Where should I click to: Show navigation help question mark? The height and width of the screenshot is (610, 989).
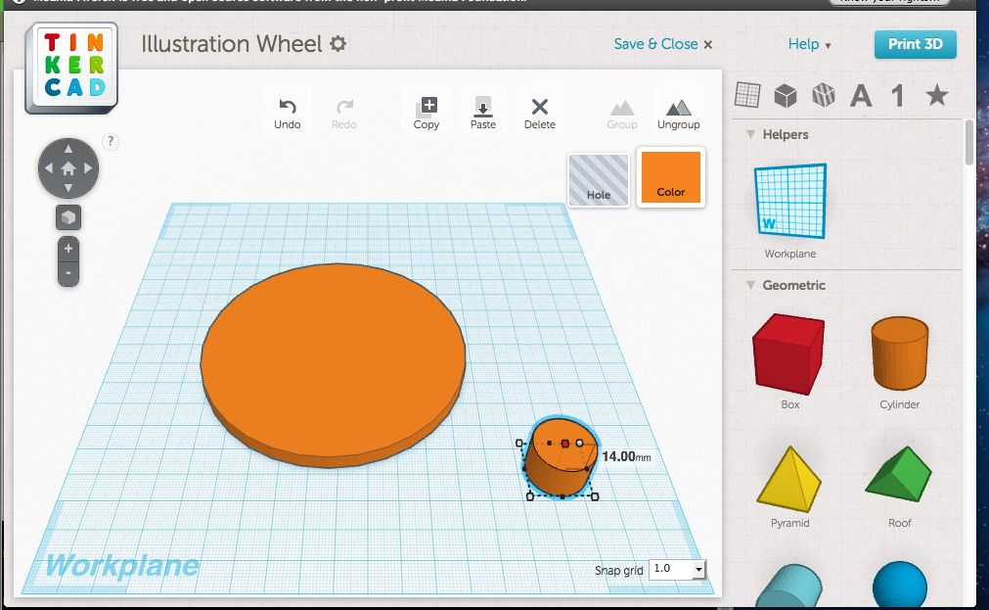pos(111,141)
